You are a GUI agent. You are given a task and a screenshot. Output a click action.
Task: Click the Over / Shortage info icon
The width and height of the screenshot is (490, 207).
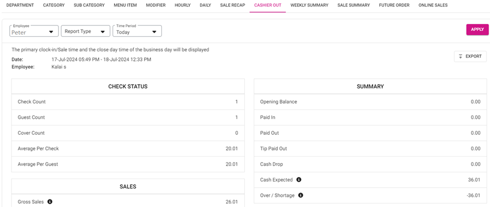point(301,195)
